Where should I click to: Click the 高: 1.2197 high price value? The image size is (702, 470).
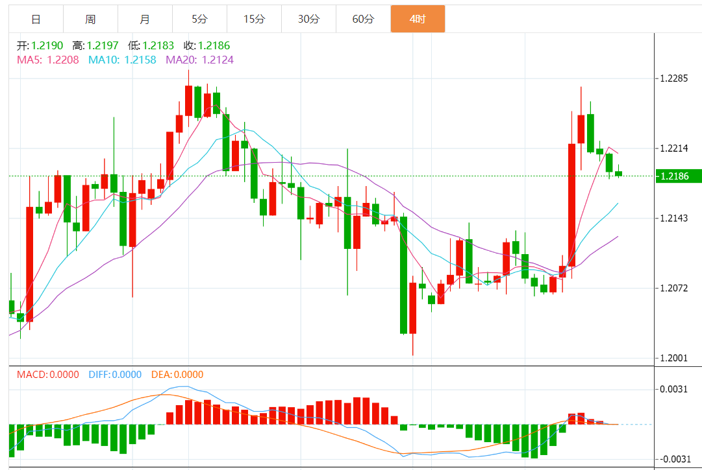click(x=95, y=45)
